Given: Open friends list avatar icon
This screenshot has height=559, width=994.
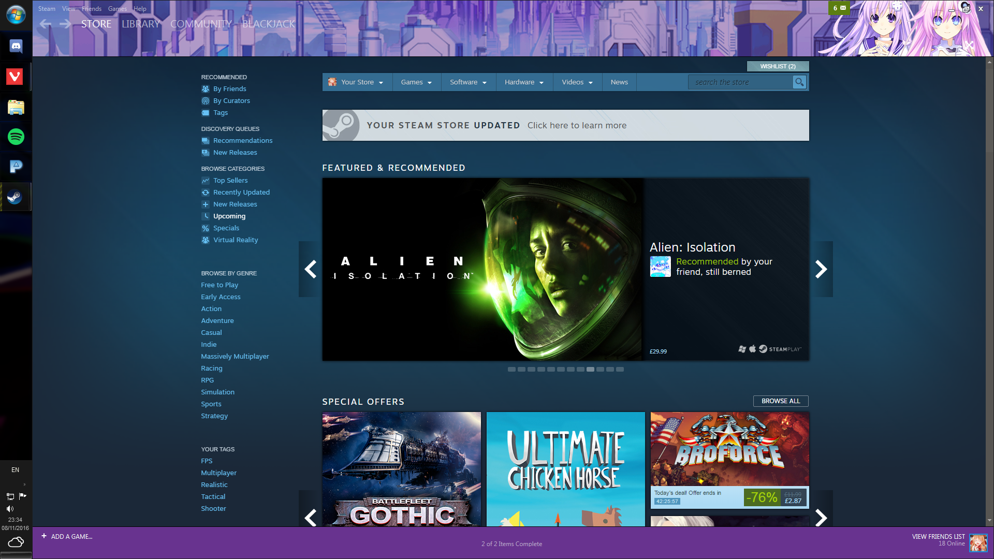Looking at the screenshot, I should tap(978, 543).
